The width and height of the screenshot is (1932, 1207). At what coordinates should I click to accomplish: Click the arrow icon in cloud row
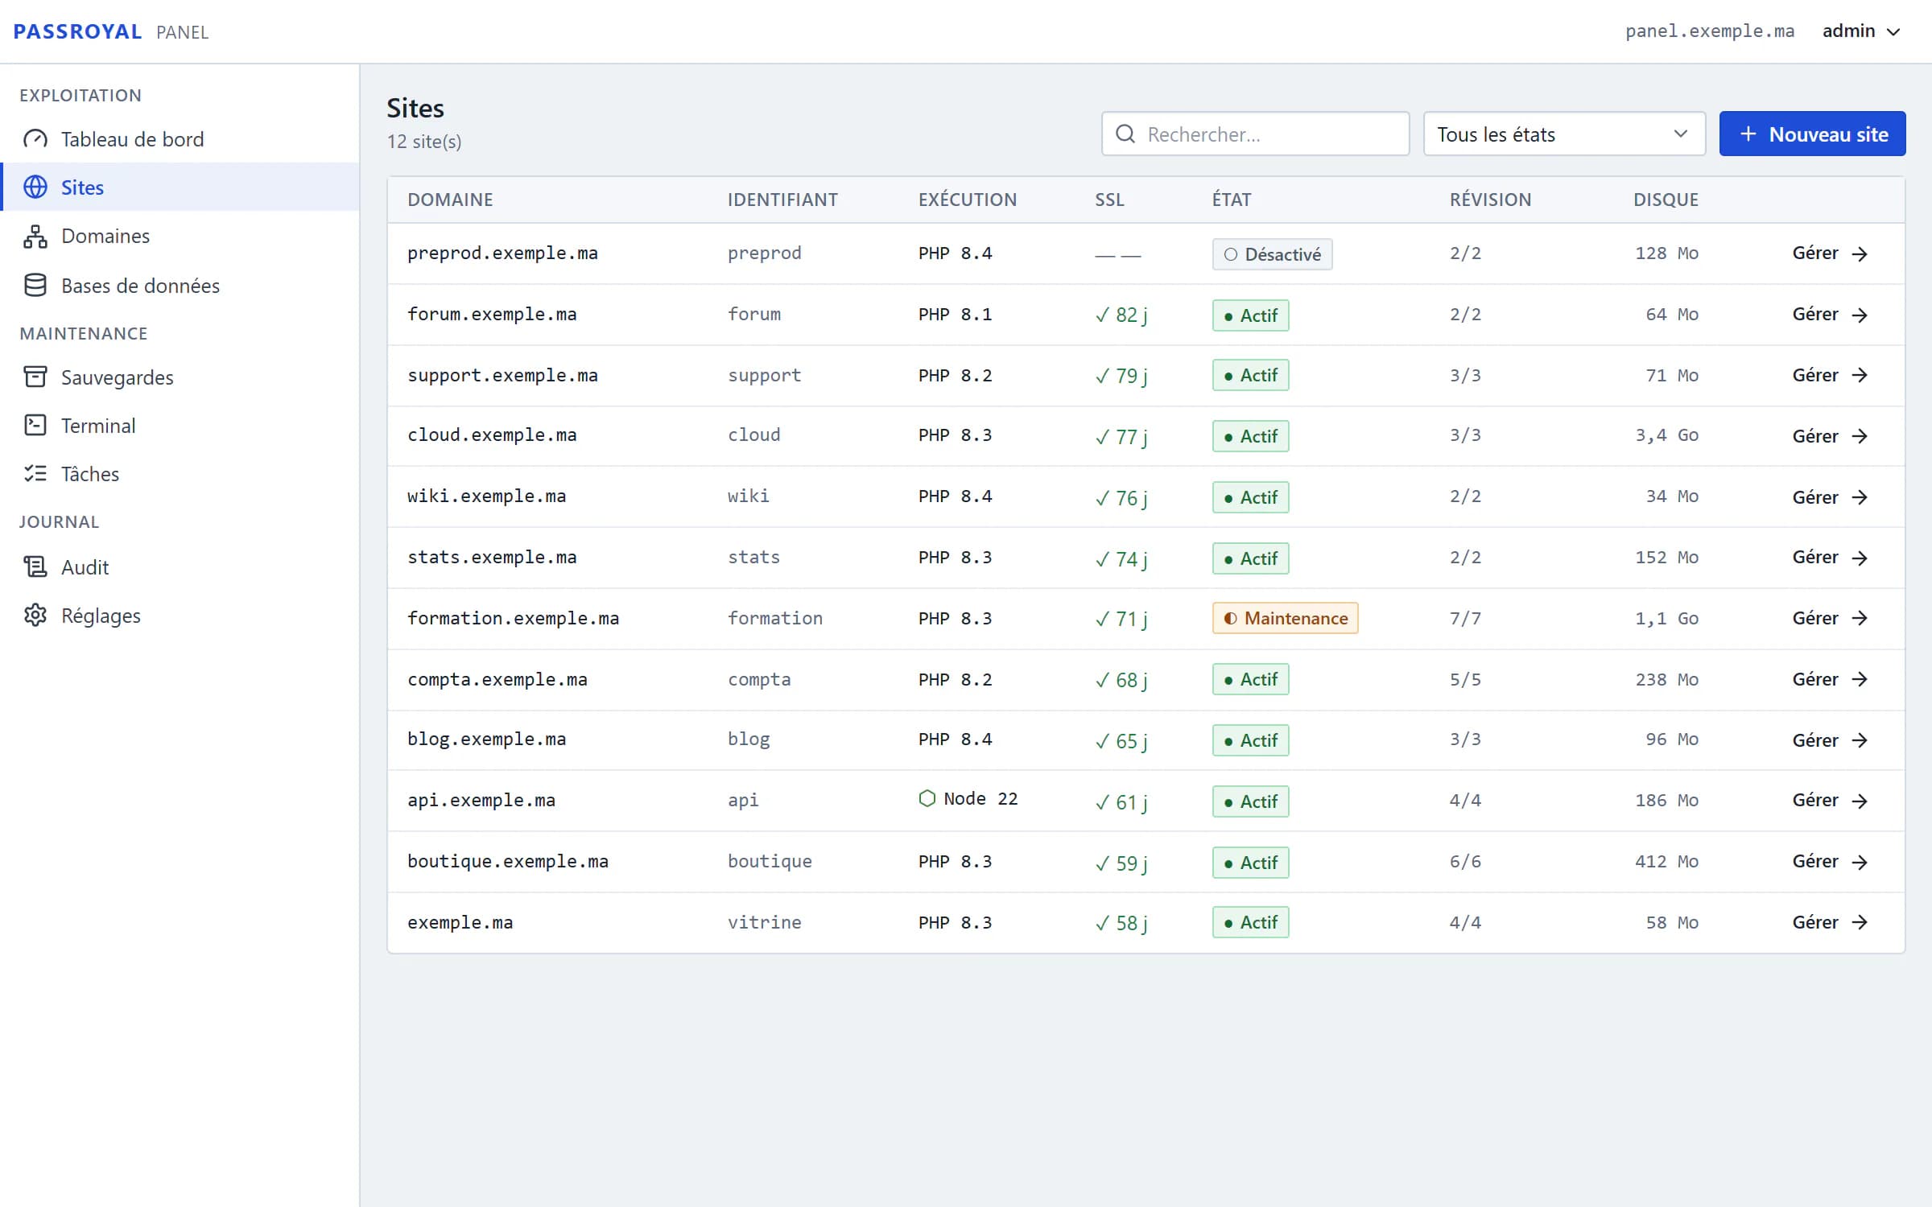pos(1860,436)
